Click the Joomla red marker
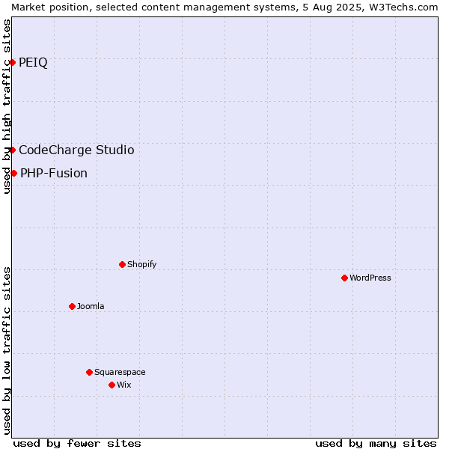The height and width of the screenshot is (449, 449). [72, 306]
